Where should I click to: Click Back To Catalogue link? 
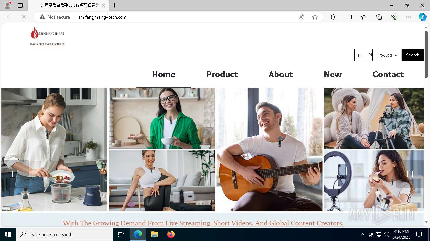click(x=47, y=44)
